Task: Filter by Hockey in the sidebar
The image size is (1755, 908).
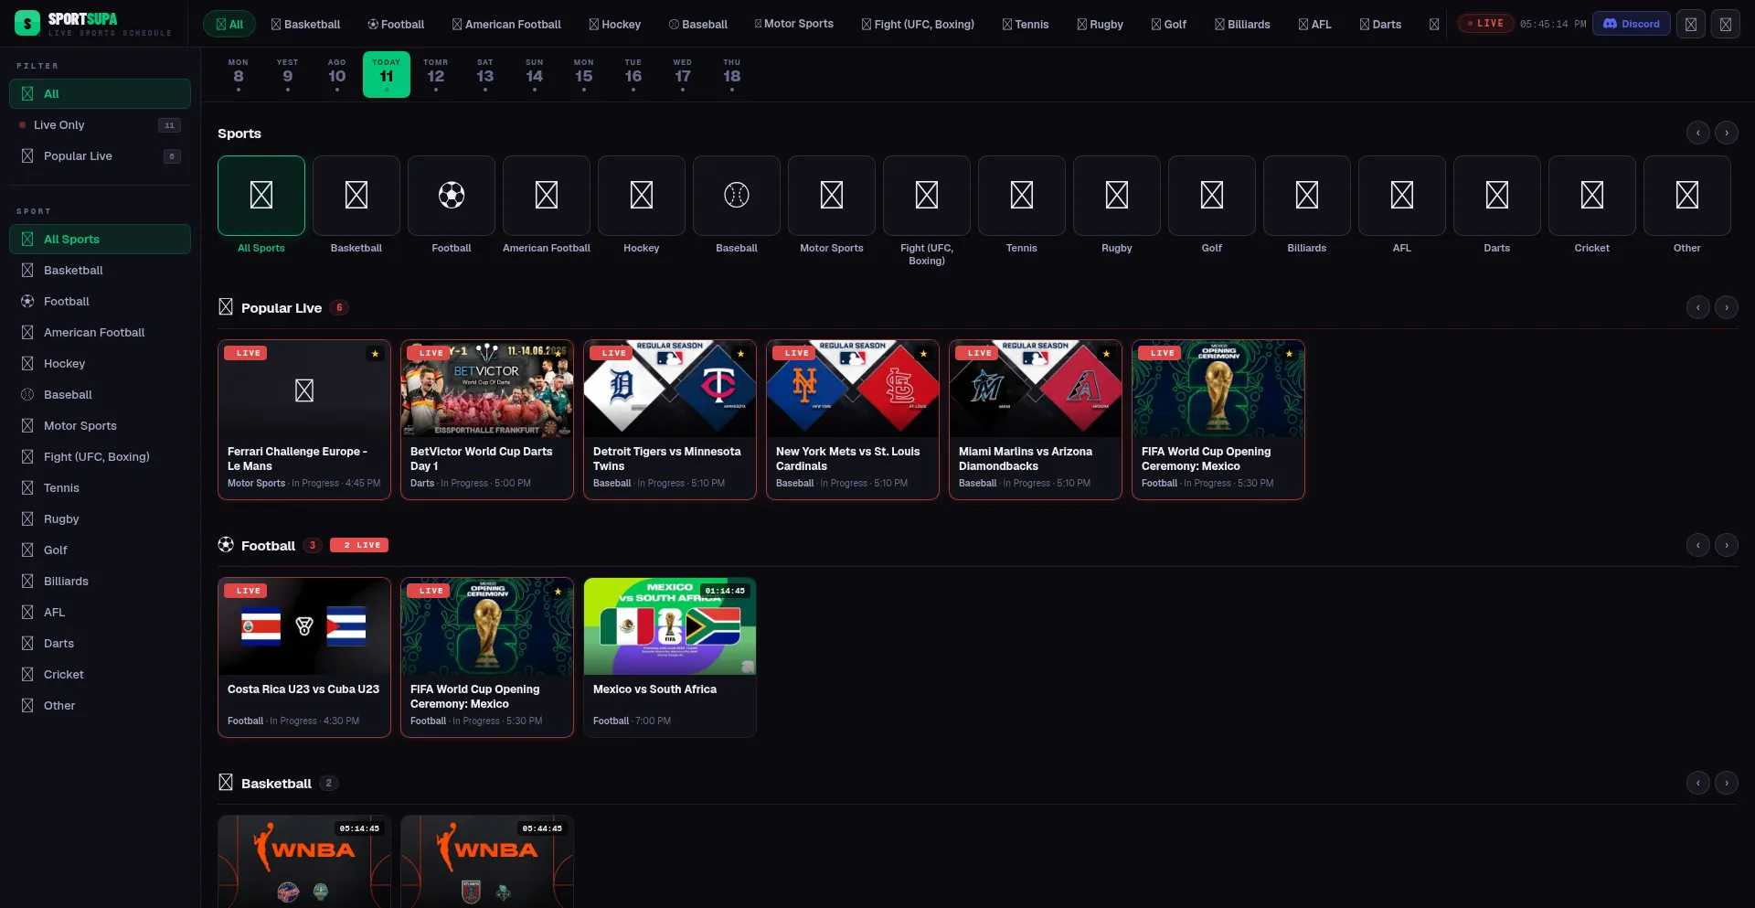Action: pos(100,363)
